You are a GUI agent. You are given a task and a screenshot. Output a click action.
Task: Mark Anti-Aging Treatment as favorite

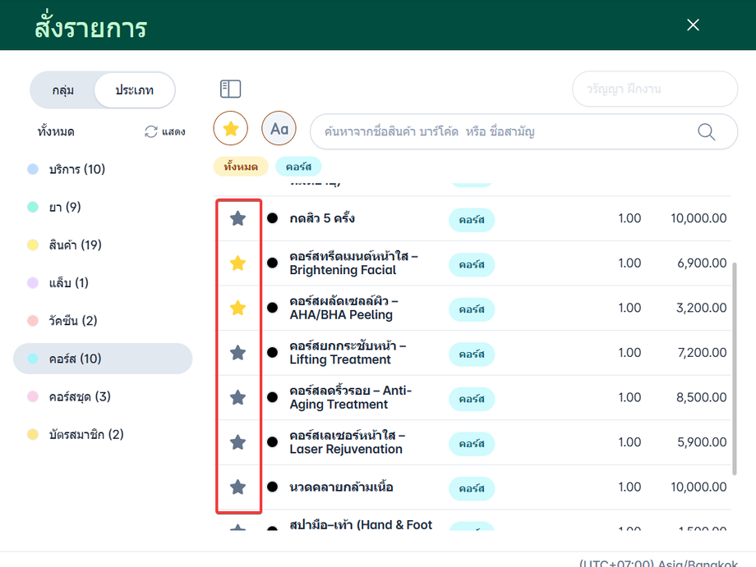click(x=237, y=397)
